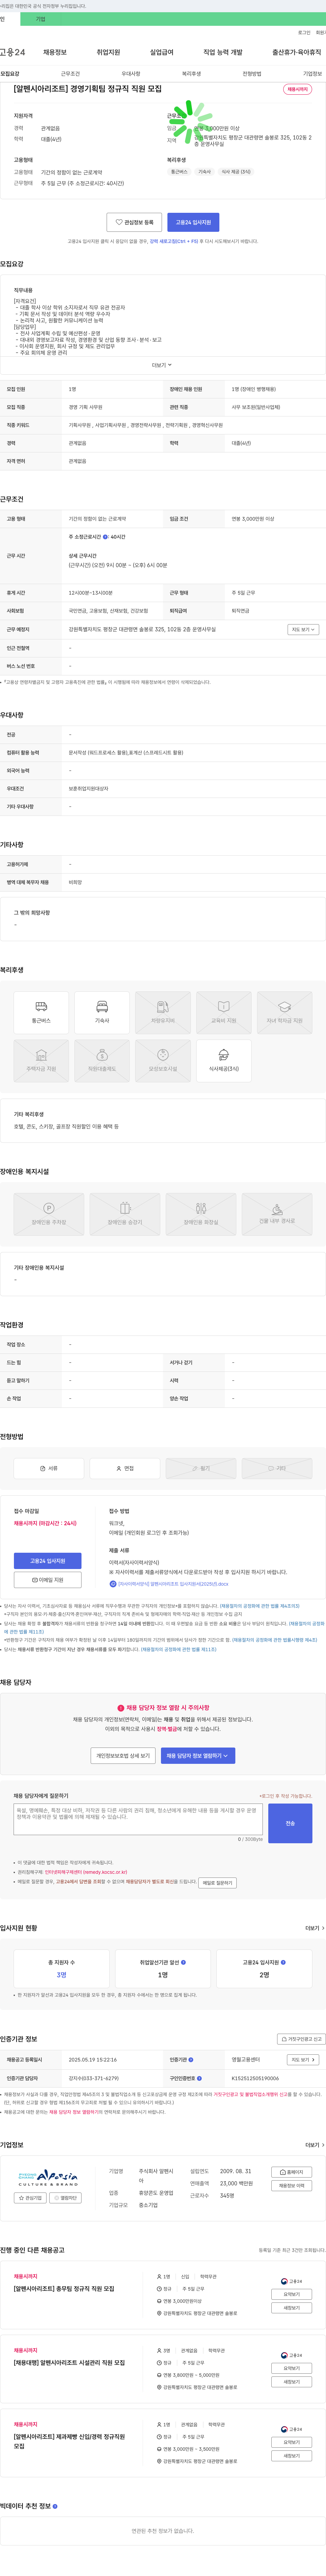Switch to the 복리후생 tab
Image resolution: width=326 pixels, height=2576 pixels.
(191, 74)
